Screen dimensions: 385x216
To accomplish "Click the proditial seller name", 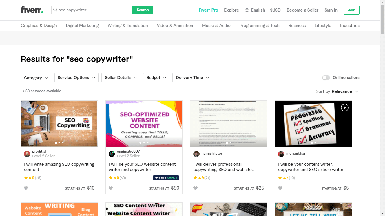I will pos(39,151).
